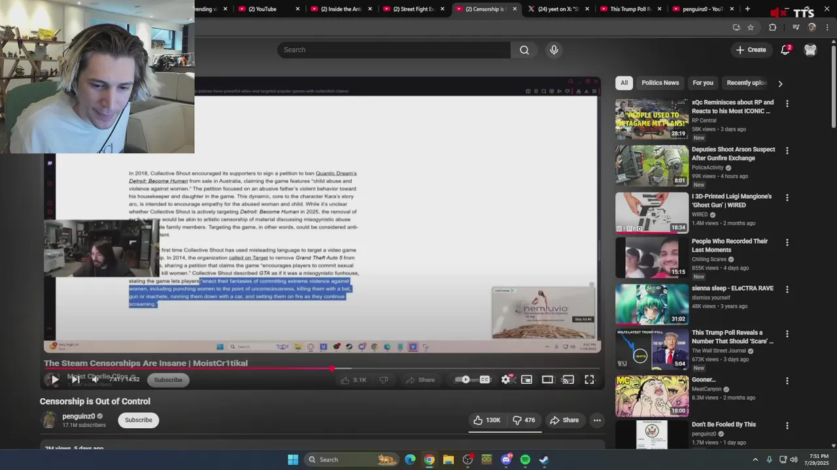Open the Chrome media control icon
The width and height of the screenshot is (837, 470).
(796, 27)
